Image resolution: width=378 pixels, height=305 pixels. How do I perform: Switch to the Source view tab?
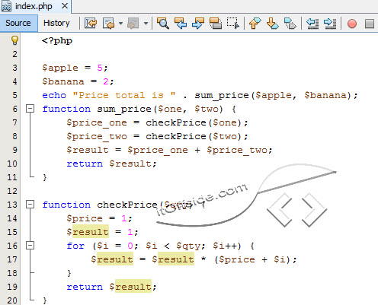[x=18, y=23]
